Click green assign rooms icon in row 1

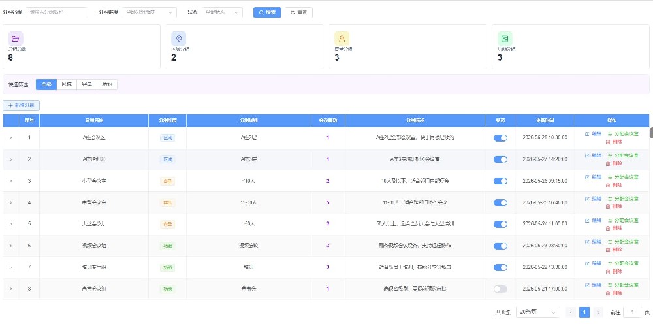pos(610,134)
